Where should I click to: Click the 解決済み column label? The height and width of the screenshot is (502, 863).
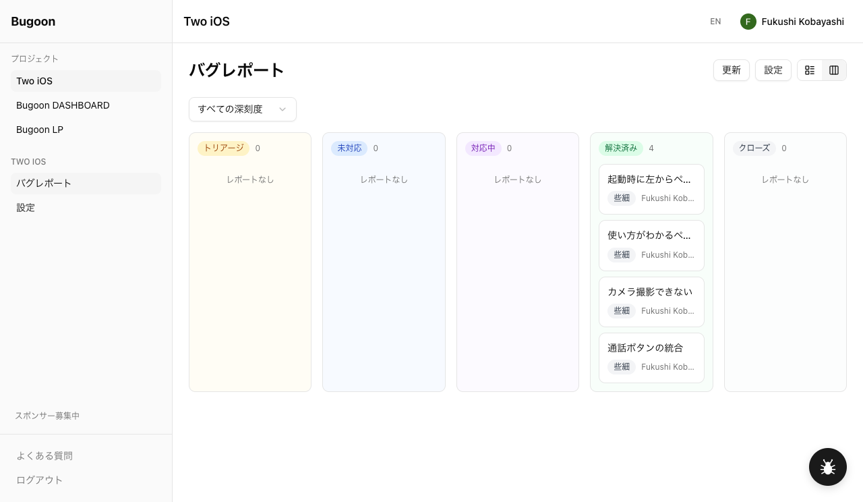tap(621, 148)
